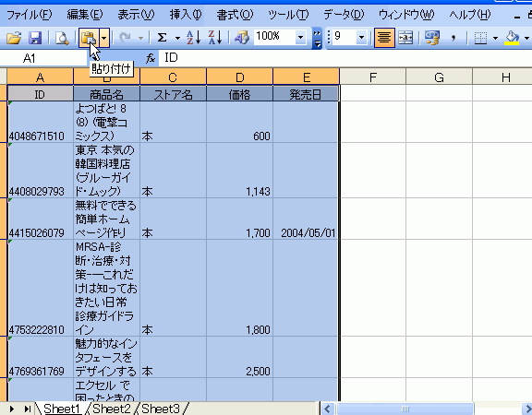This screenshot has height=415, width=532.
Task: Select cell with ID 4408029793
Action: pyautogui.click(x=40, y=171)
